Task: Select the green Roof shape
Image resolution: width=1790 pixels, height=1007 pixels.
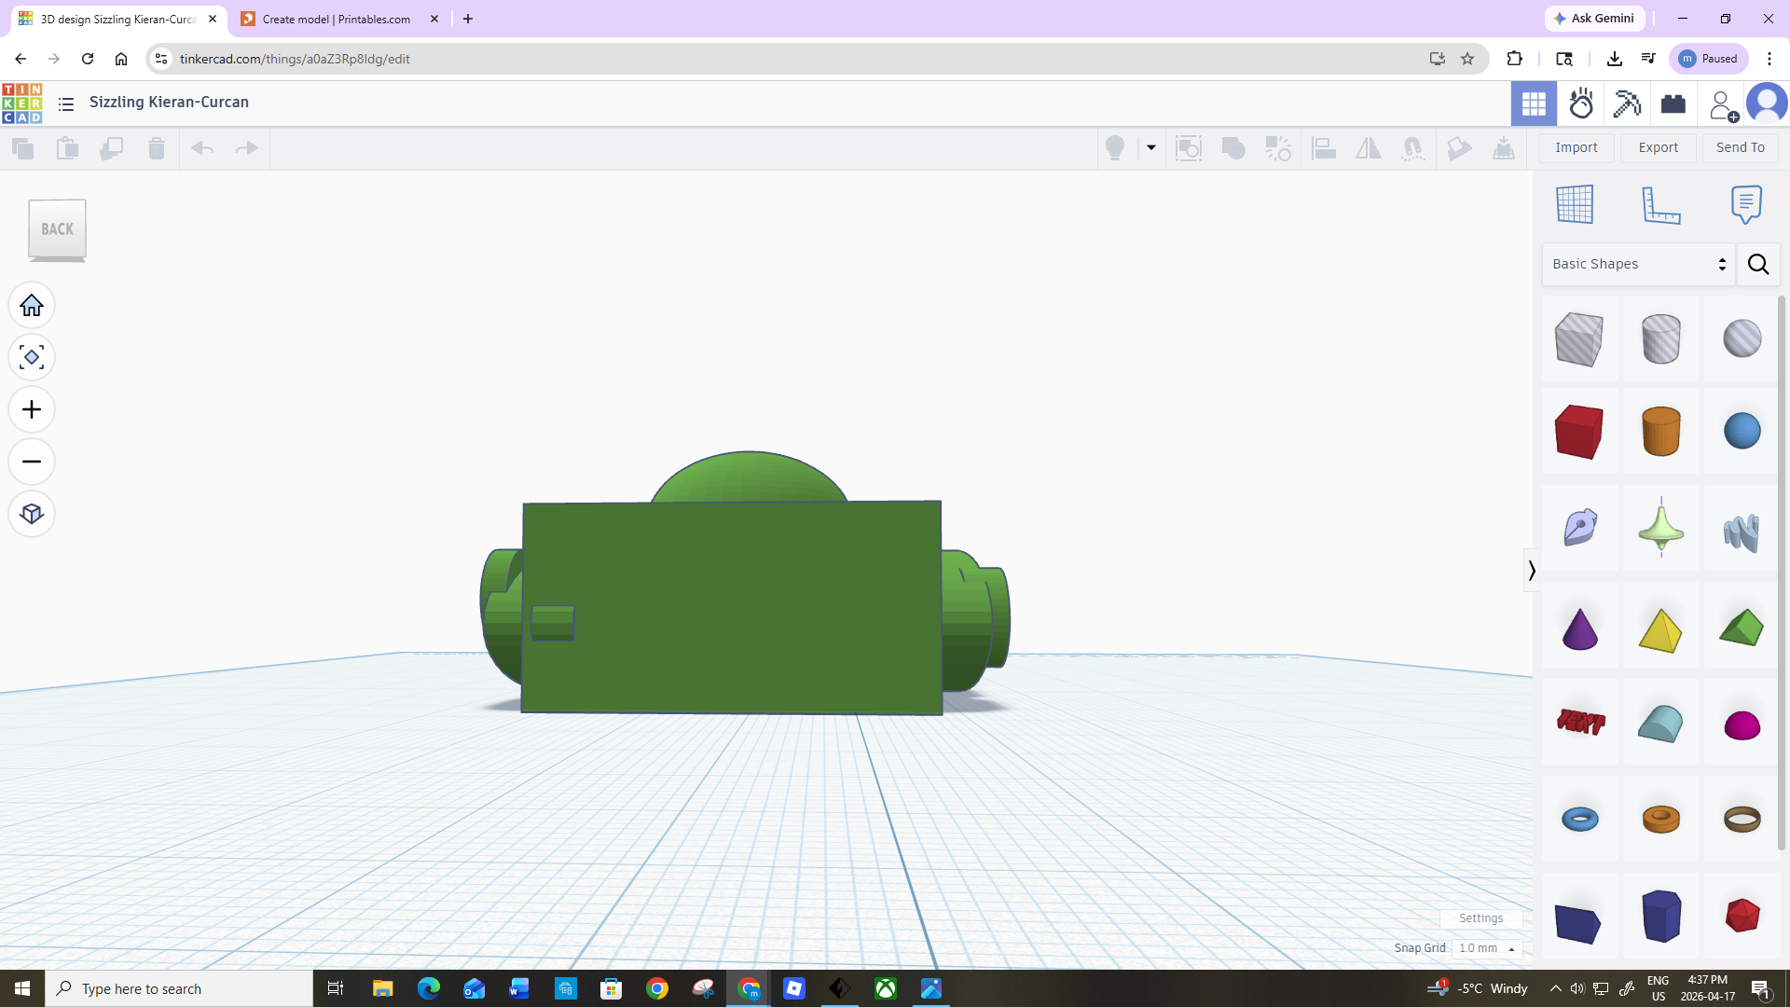Action: click(x=1742, y=628)
